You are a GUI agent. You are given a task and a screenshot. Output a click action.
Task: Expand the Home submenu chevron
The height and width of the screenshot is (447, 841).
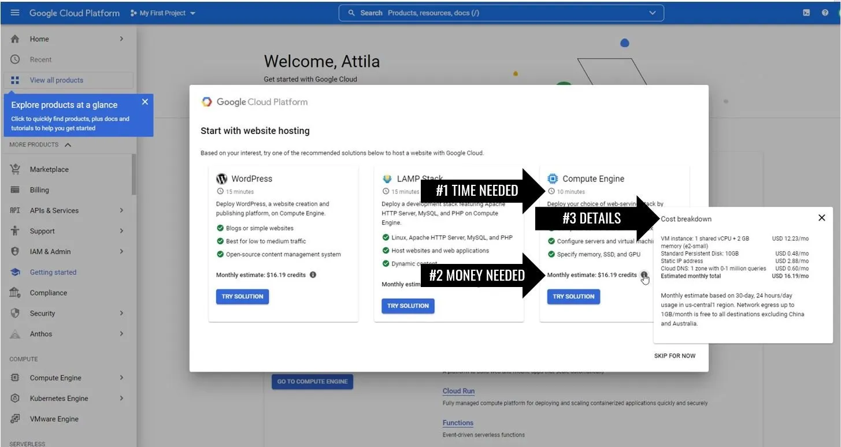point(121,39)
